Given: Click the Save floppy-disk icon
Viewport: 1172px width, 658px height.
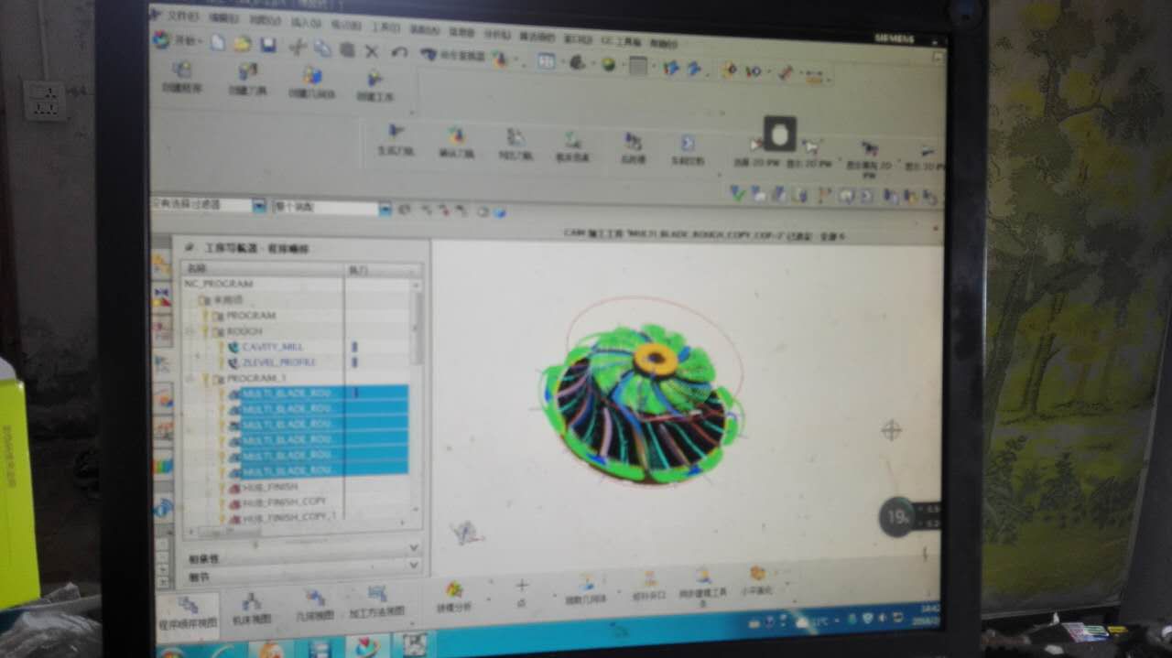Looking at the screenshot, I should click(x=268, y=45).
